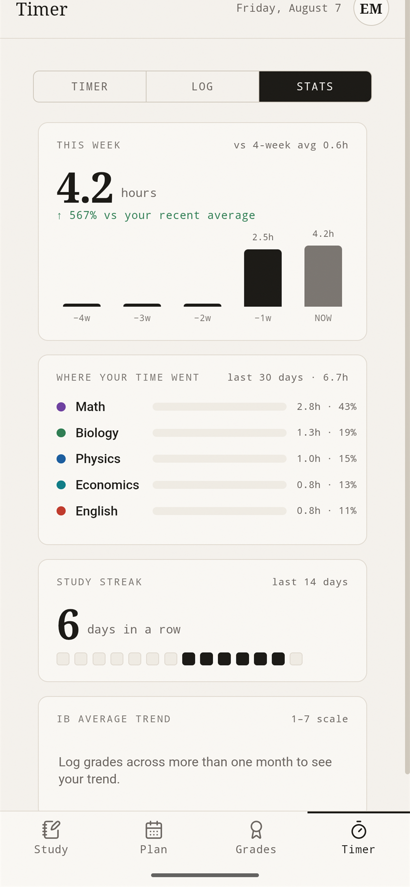The image size is (410, 887).
Task: Click the Economics subject row label
Action: pos(107,485)
